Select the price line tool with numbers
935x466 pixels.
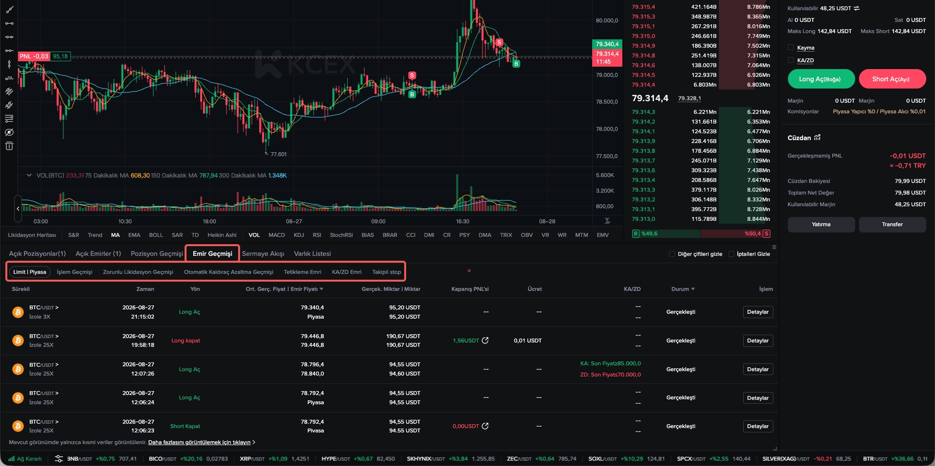9,78
